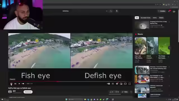Open options for 'How I Got This Fisheye' short

pyautogui.click(x=145, y=57)
